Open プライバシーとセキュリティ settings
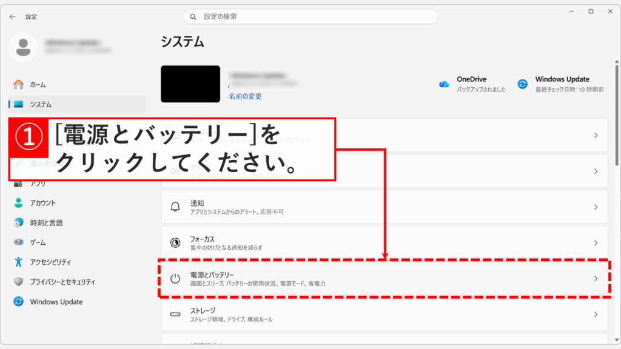 [x=62, y=282]
